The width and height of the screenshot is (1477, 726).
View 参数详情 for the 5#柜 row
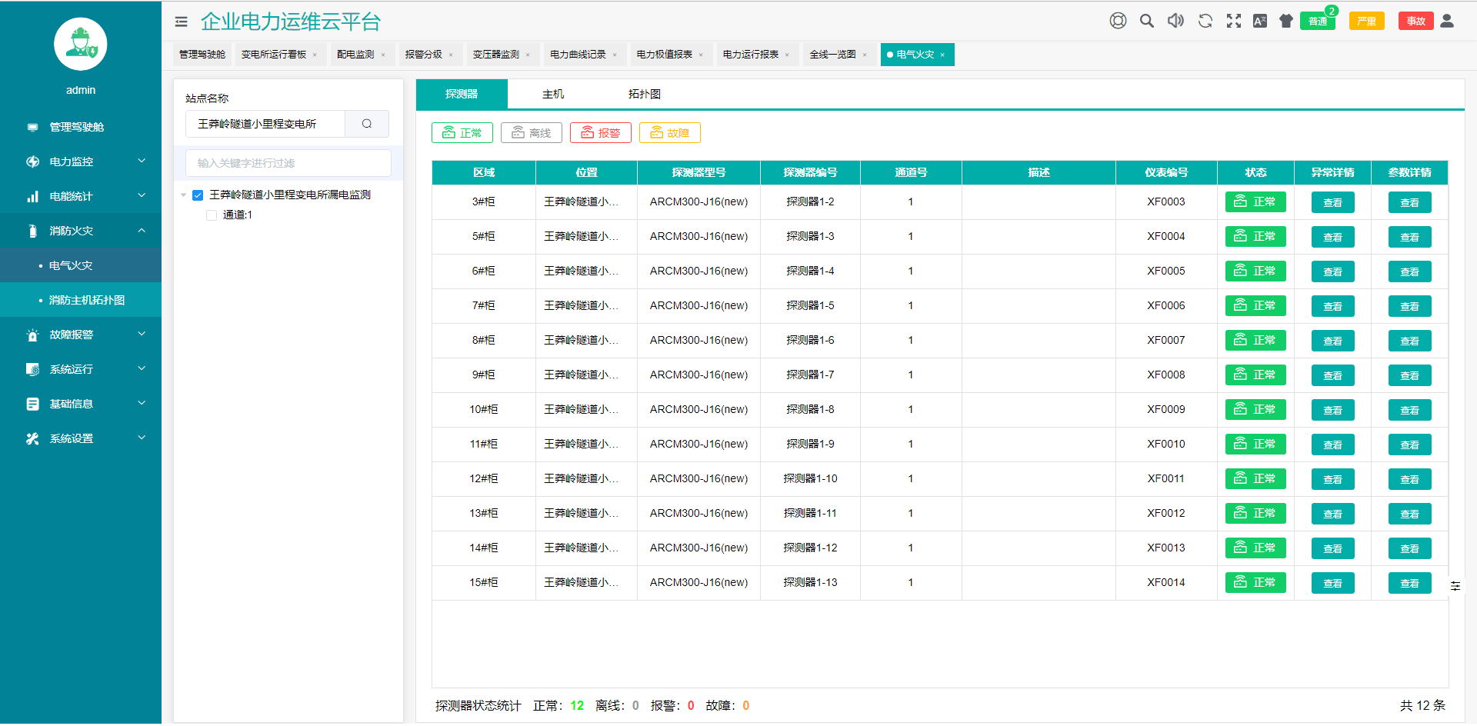click(1410, 237)
